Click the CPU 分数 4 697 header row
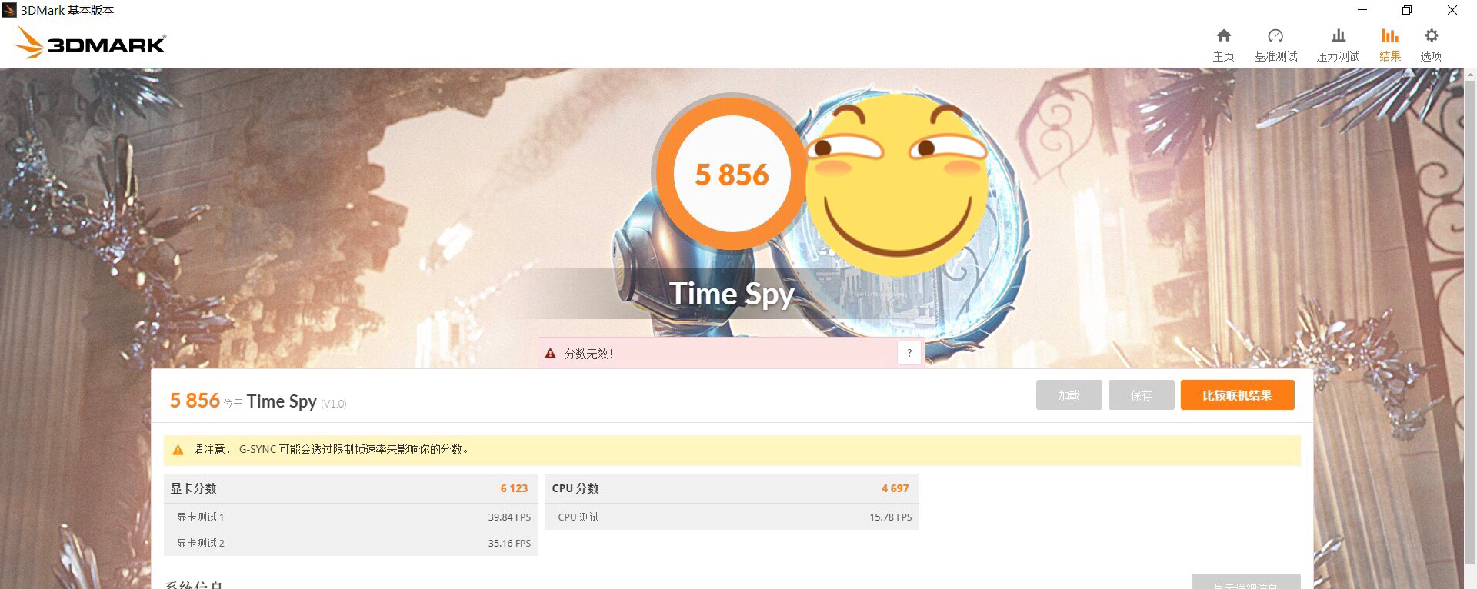This screenshot has width=1477, height=589. (732, 488)
